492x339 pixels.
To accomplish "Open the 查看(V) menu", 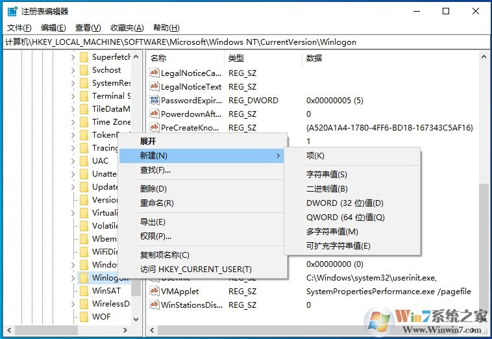I will (88, 28).
